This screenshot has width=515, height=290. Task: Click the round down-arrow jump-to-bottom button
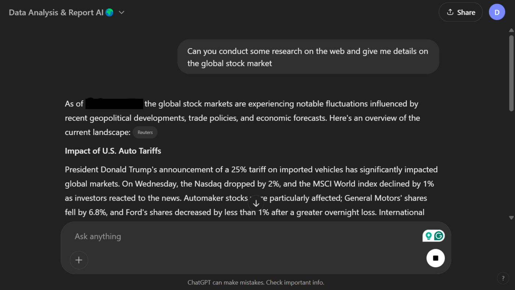pos(256,203)
